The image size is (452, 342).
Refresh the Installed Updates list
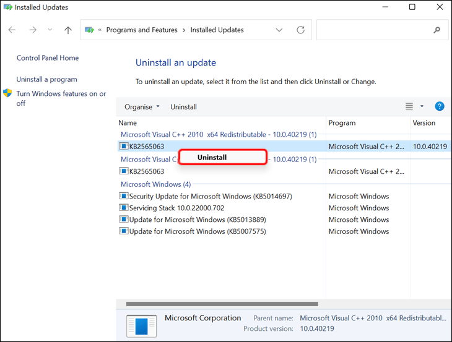(301, 30)
